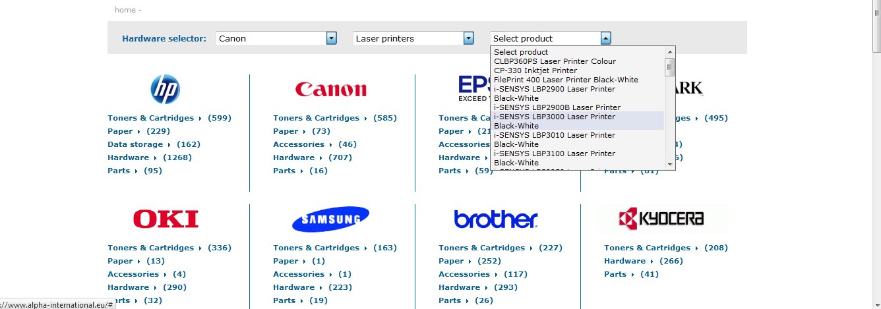This screenshot has width=881, height=309.
Task: Choose i-SENSYS LBP3100 Laser Printer option
Action: coord(578,158)
